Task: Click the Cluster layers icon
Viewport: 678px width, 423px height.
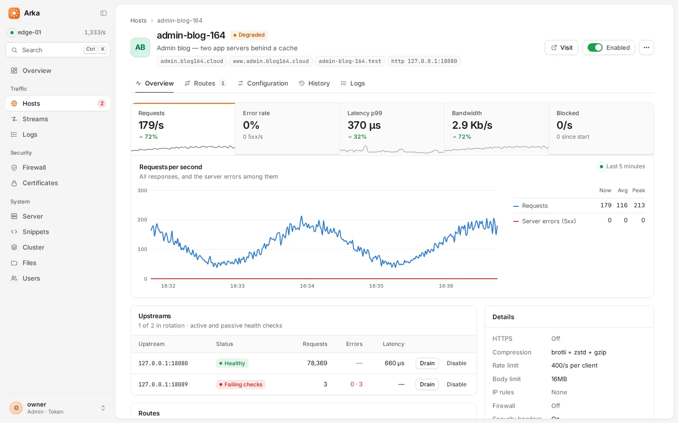Action: (x=14, y=247)
